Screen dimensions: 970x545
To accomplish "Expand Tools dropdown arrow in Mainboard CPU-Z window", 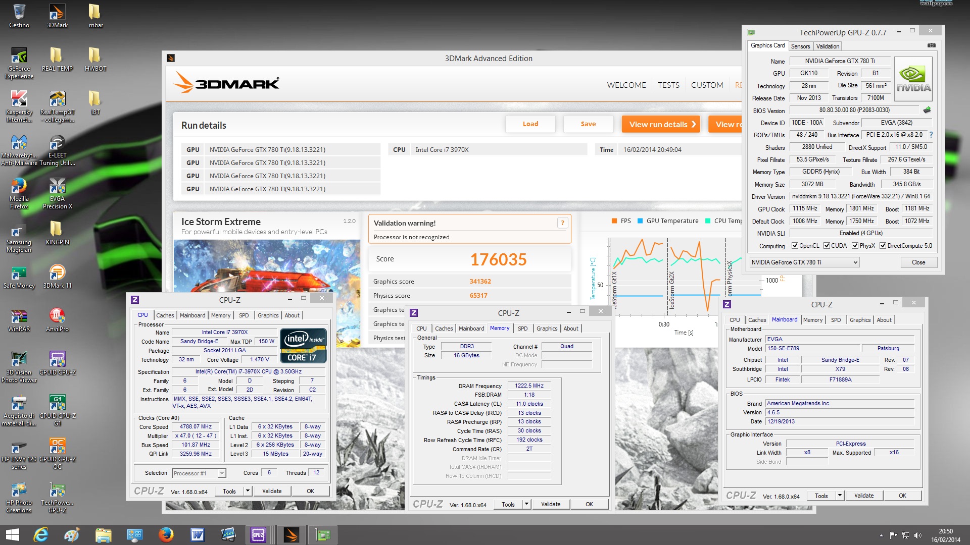I will tap(840, 496).
